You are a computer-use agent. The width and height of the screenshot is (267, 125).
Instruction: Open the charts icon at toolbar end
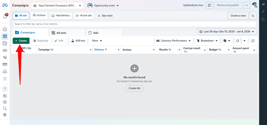[253, 41]
